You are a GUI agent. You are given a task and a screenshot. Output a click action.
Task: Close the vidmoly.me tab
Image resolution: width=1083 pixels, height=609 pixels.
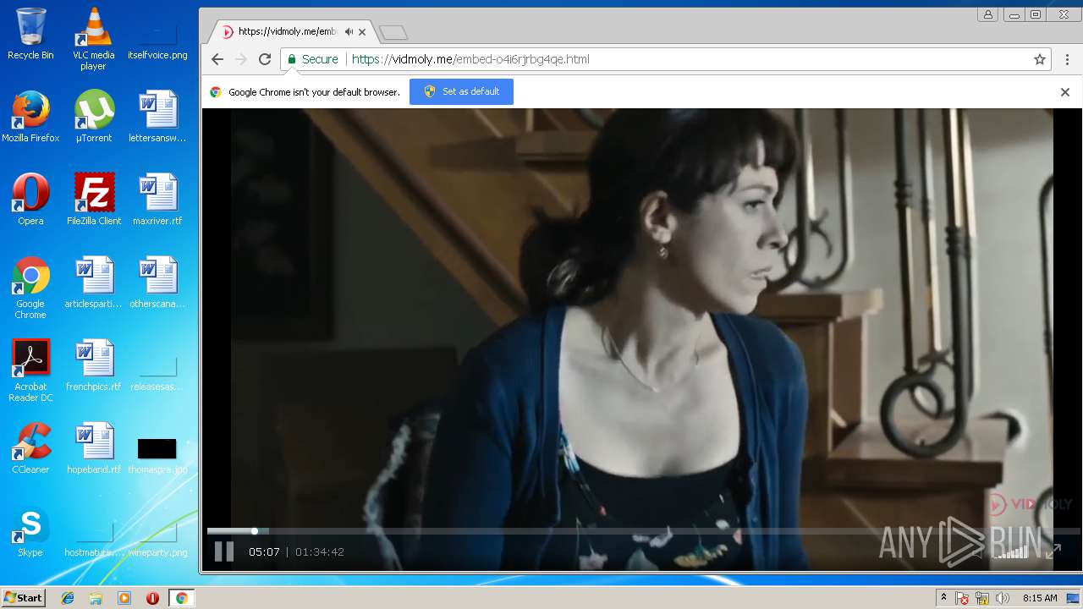(362, 32)
